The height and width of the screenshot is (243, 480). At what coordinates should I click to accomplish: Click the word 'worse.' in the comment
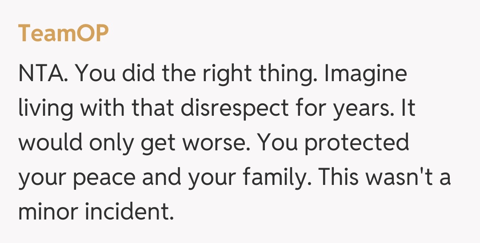[x=223, y=144]
